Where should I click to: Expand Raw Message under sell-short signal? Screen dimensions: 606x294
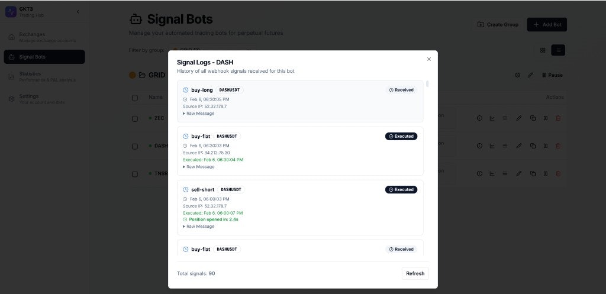(x=199, y=227)
